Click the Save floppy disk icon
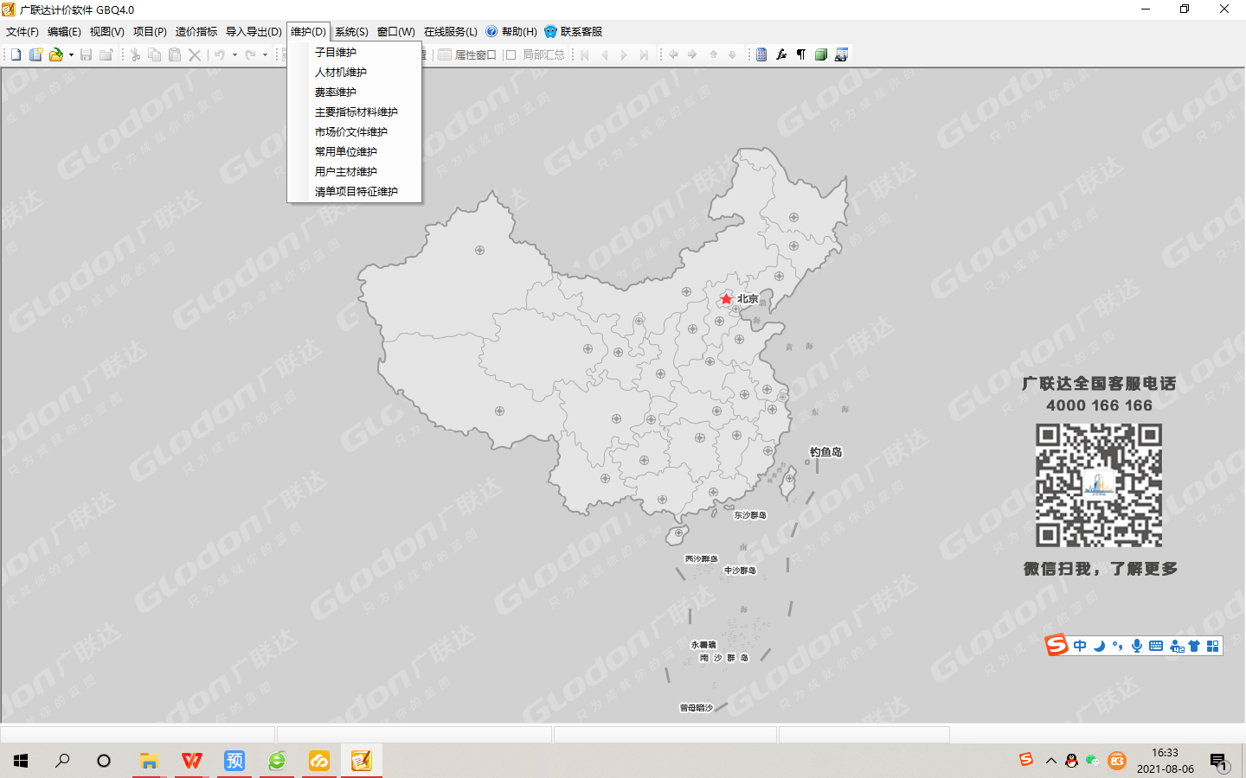 tap(86, 54)
